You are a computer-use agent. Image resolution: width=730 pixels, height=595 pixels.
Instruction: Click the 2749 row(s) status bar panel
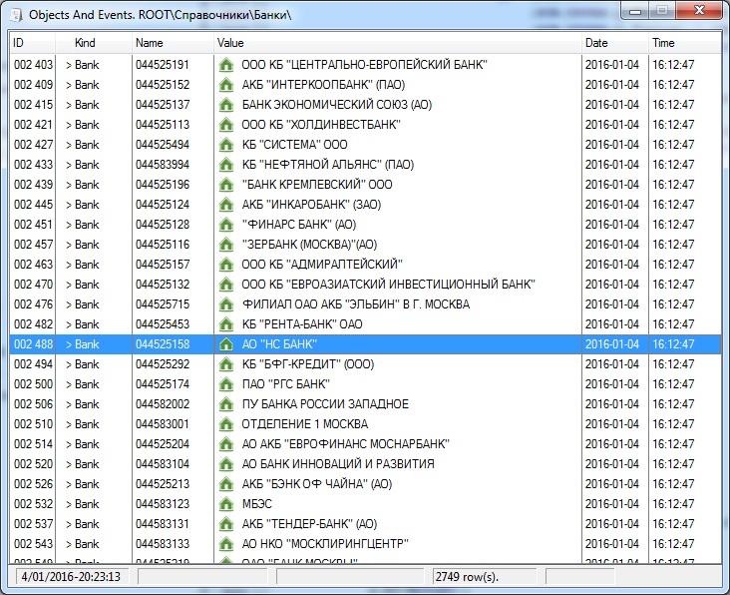(x=485, y=577)
